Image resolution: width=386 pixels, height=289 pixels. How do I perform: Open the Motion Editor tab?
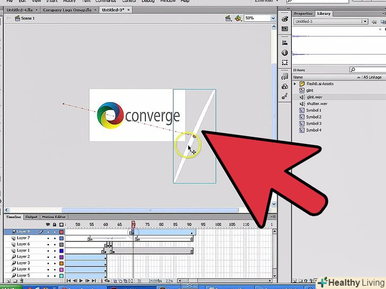(x=54, y=217)
